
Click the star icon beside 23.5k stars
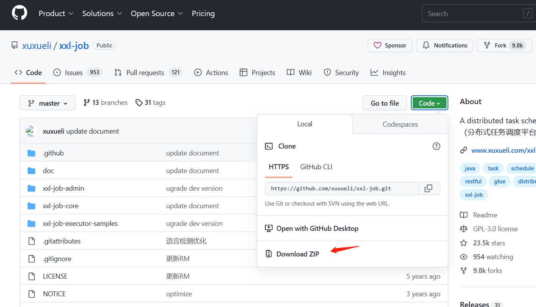click(x=464, y=243)
